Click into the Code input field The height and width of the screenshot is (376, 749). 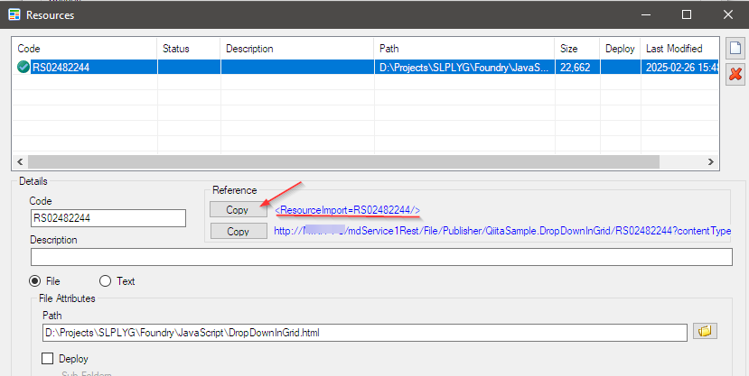coord(108,218)
